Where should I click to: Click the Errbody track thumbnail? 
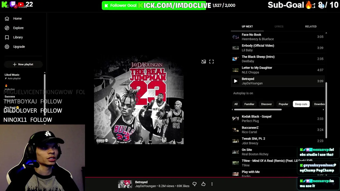pyautogui.click(x=236, y=48)
